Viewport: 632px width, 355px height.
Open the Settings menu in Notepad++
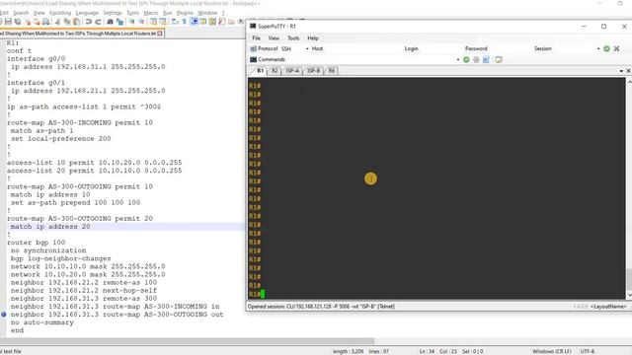[x=113, y=13]
